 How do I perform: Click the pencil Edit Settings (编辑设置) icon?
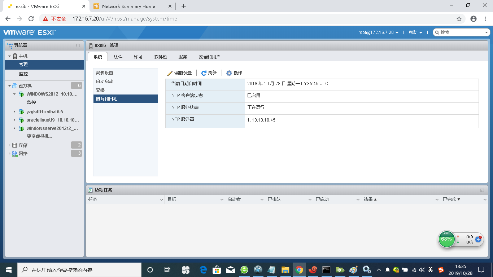tap(170, 73)
